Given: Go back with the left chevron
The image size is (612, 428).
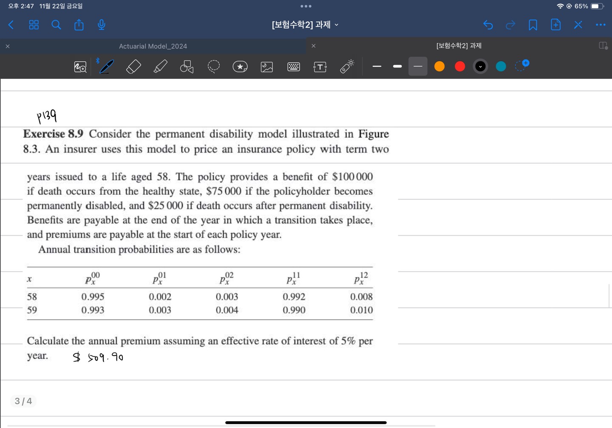Looking at the screenshot, I should click(11, 25).
